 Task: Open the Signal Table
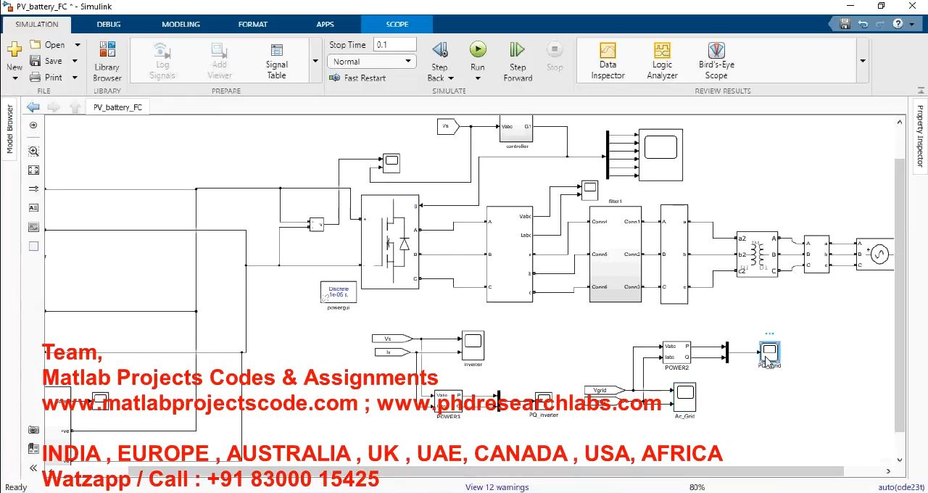[276, 61]
